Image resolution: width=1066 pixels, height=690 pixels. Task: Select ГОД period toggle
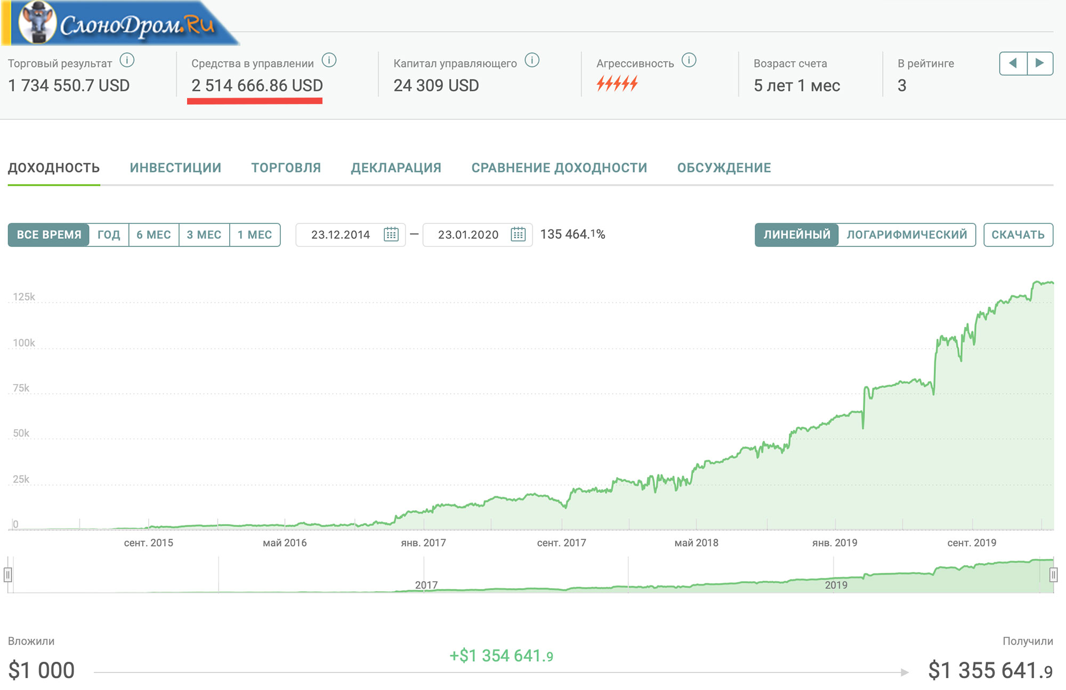click(x=109, y=235)
